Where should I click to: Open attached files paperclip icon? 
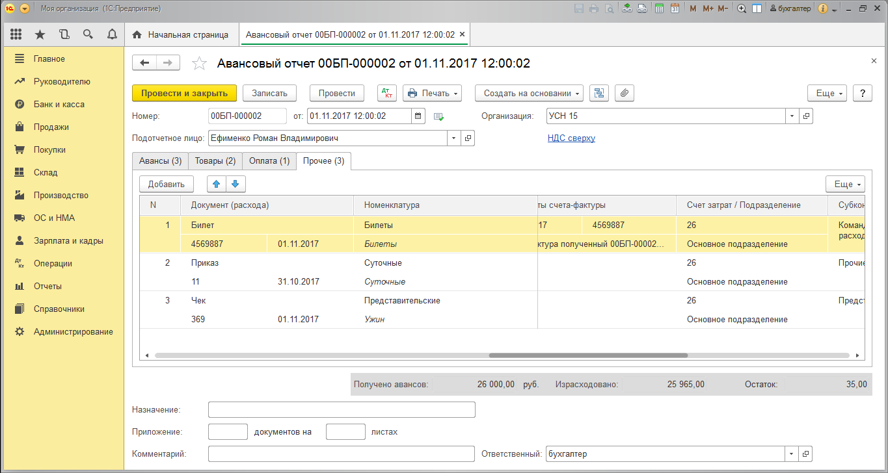click(x=625, y=93)
